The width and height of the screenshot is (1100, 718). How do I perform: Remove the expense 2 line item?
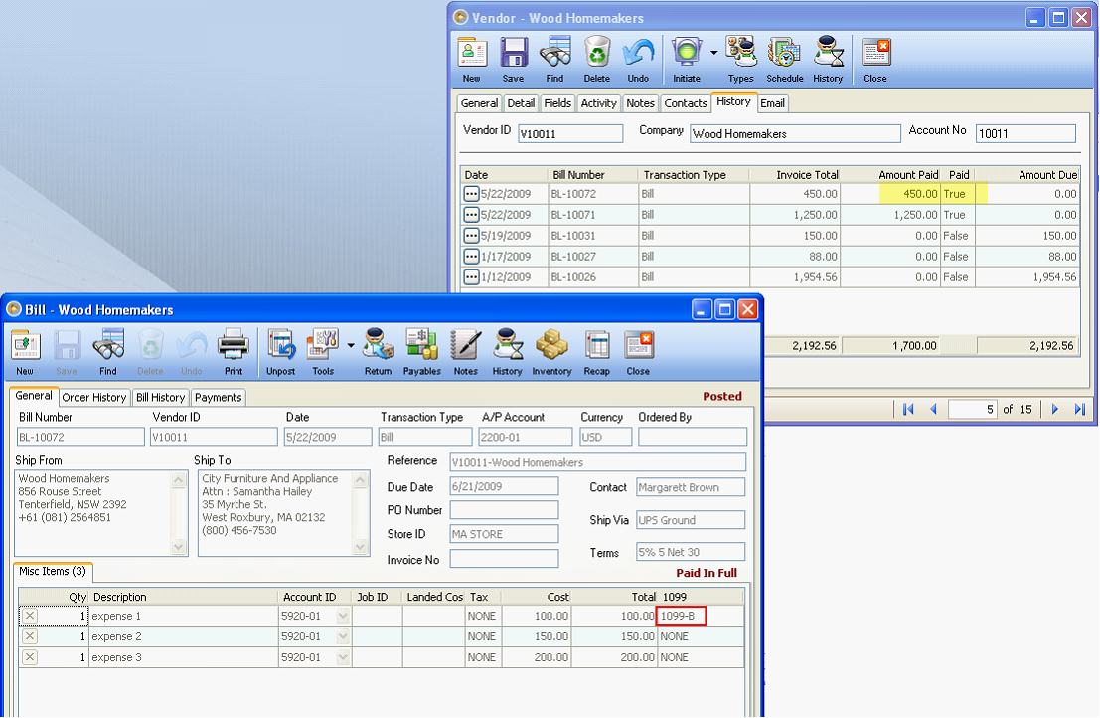tap(30, 637)
